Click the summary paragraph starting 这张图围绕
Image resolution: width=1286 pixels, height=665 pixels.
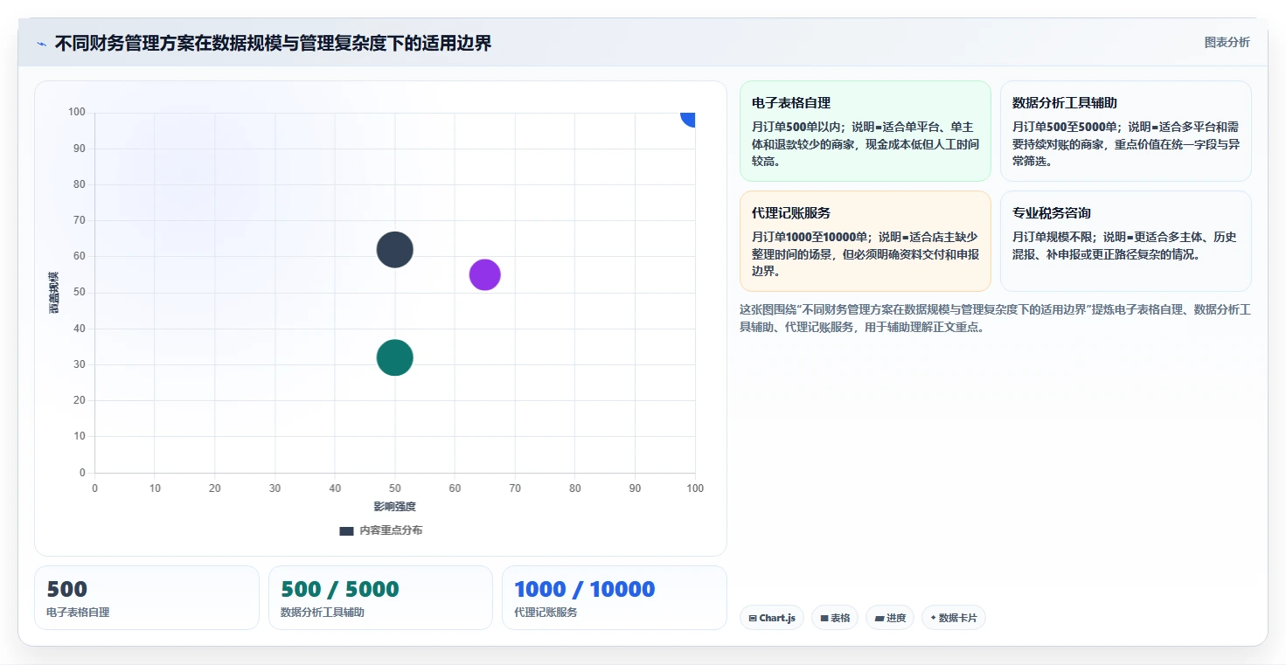coord(995,319)
